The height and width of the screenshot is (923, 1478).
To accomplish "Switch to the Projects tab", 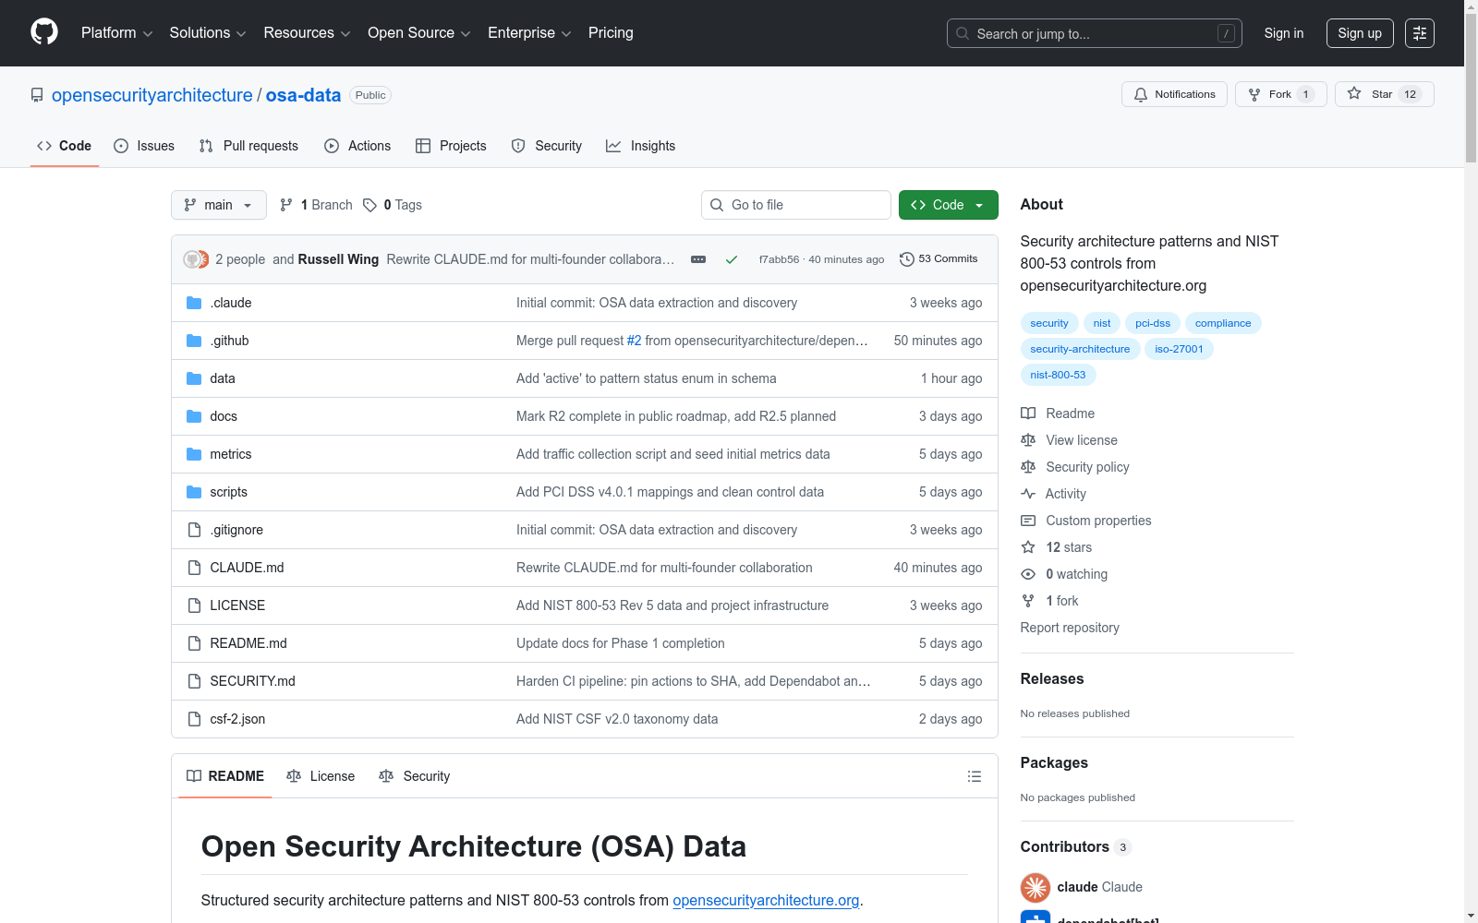I will pyautogui.click(x=451, y=146).
